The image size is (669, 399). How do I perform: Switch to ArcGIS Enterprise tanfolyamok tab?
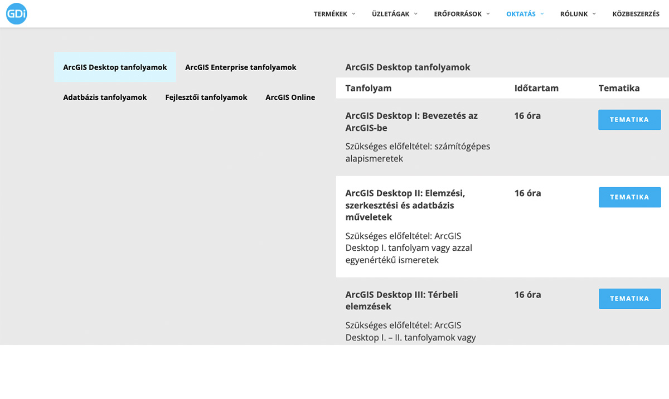pyautogui.click(x=240, y=67)
